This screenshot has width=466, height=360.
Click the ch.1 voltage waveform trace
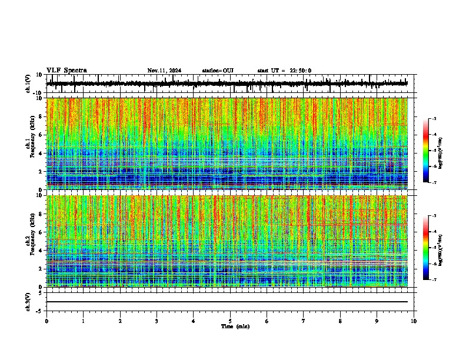pyautogui.click(x=227, y=84)
